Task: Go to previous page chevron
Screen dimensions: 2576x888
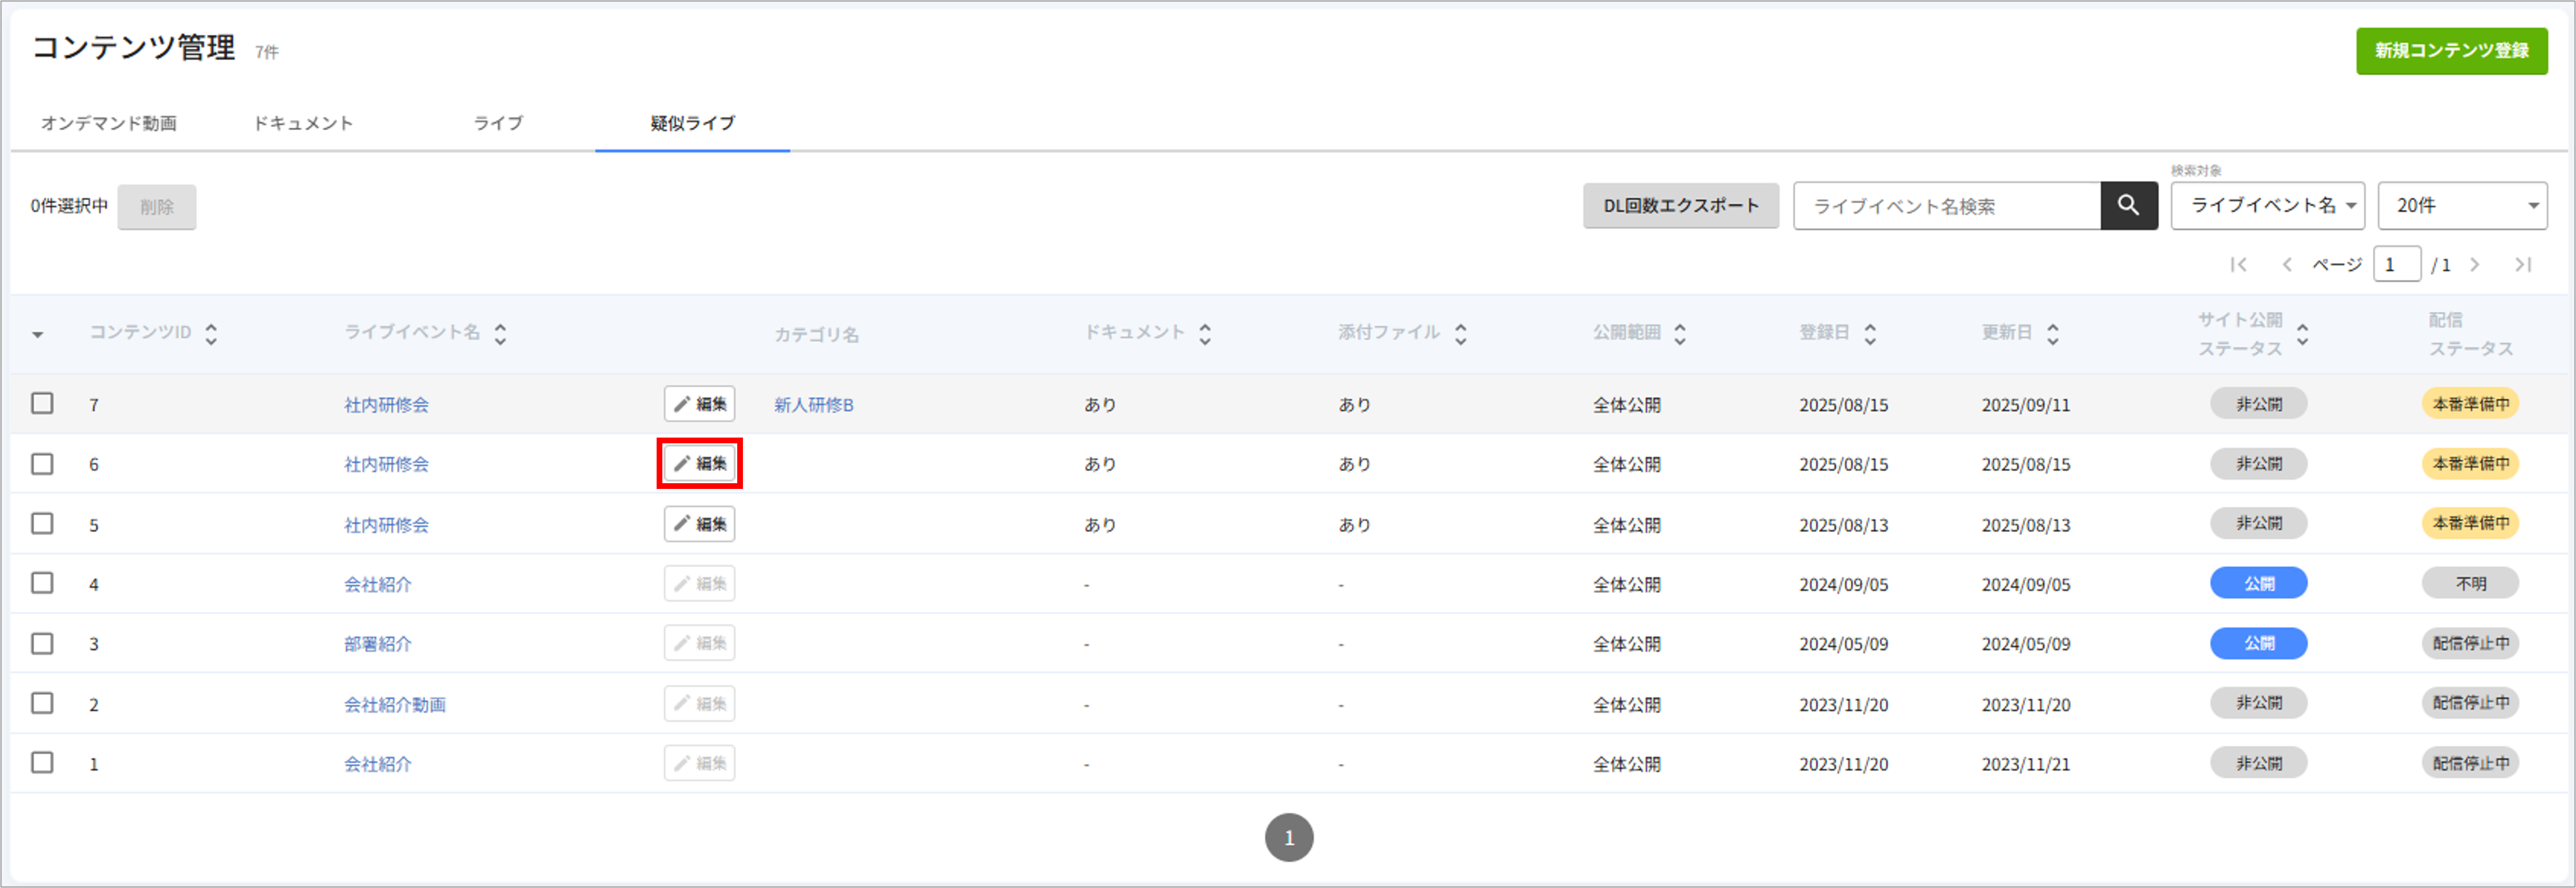Action: point(2286,265)
